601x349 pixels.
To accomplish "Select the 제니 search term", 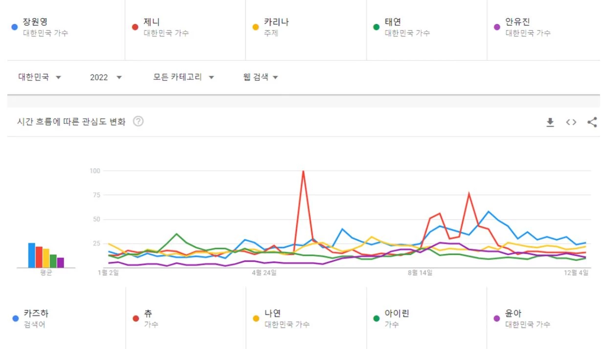I will pyautogui.click(x=152, y=22).
